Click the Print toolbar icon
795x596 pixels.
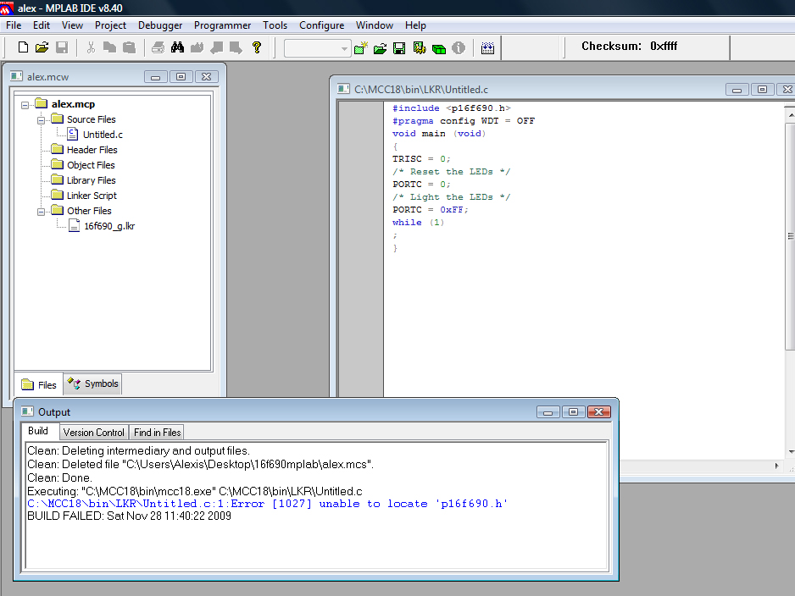(x=158, y=47)
